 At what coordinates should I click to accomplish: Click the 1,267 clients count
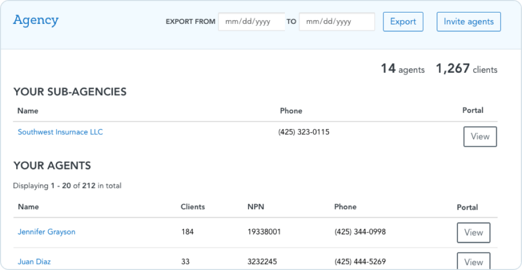[x=467, y=69]
